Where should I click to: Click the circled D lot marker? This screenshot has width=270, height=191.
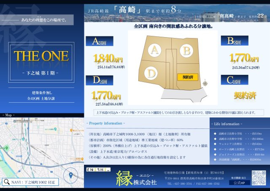[x=151, y=74]
